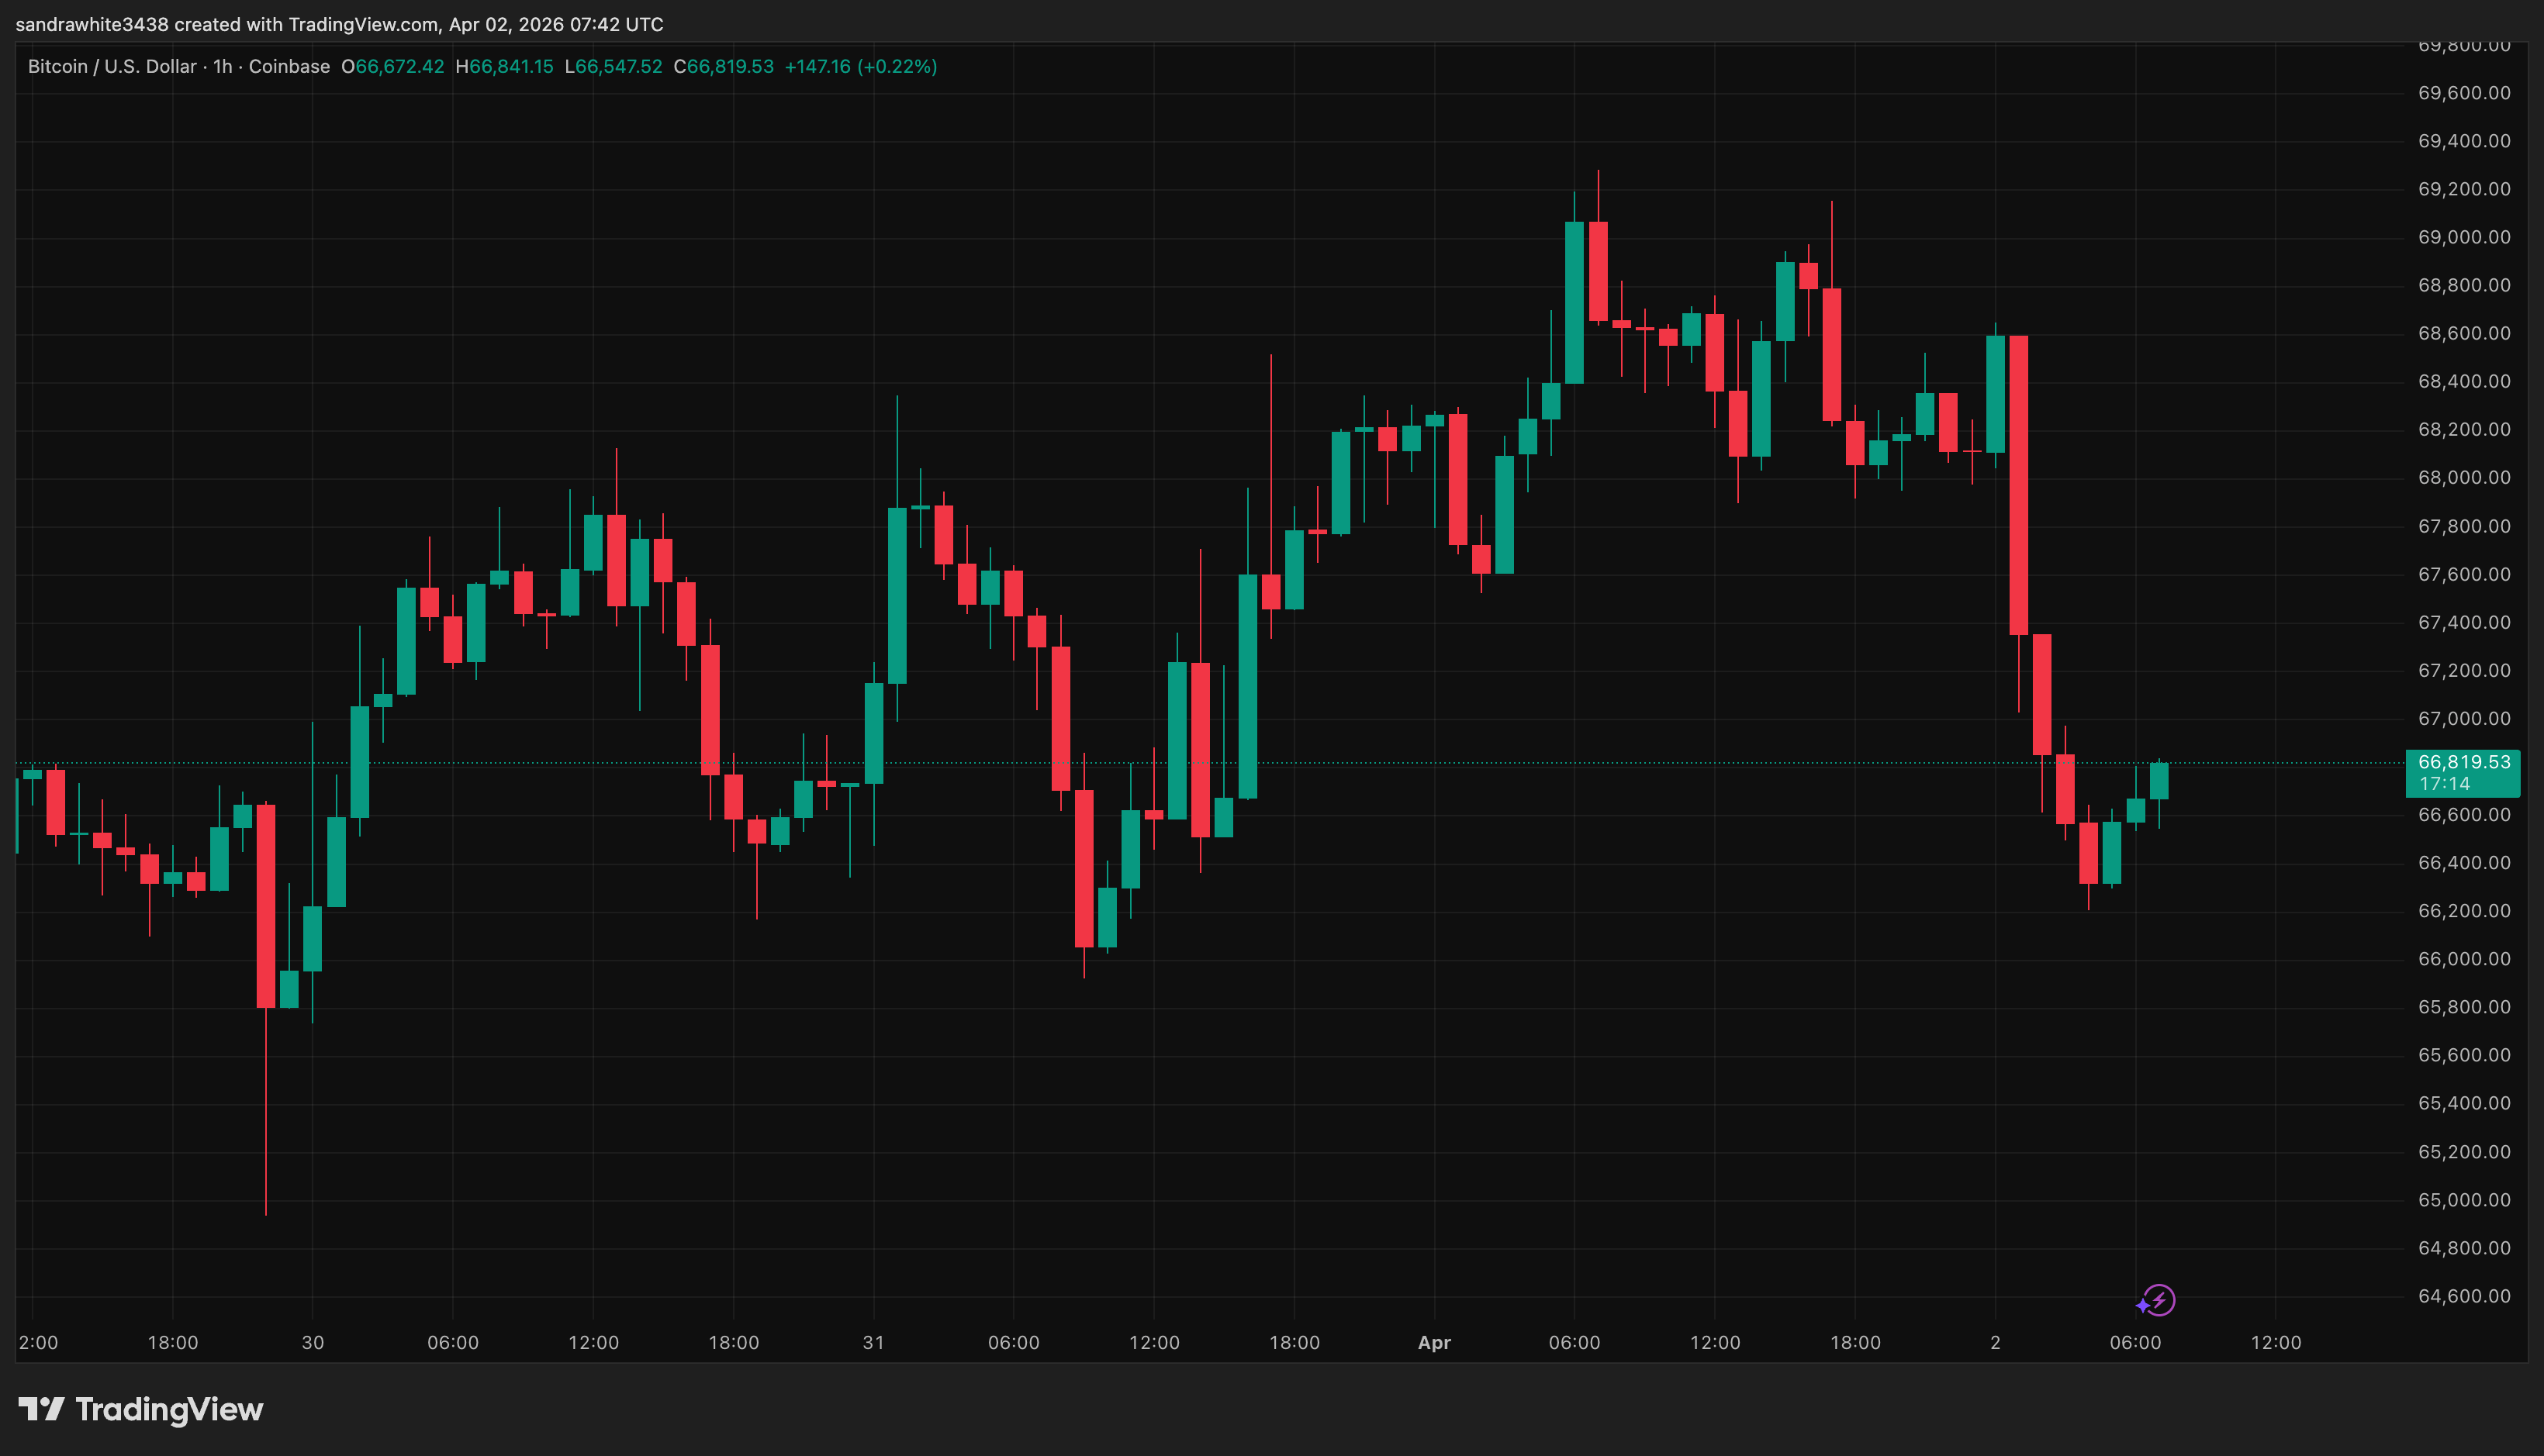Click the Low value L66,547.52
The width and height of the screenshot is (2544, 1456).
pos(614,67)
